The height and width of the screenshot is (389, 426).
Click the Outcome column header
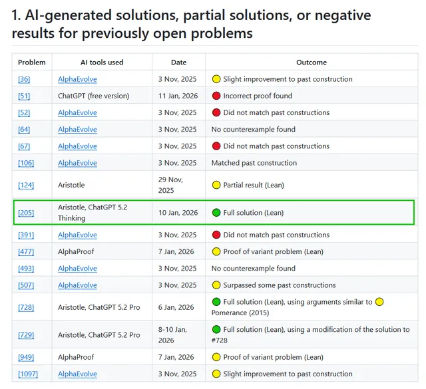(x=312, y=63)
